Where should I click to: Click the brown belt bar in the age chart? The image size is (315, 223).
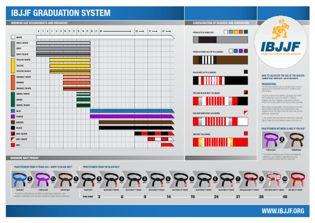tap(137, 122)
